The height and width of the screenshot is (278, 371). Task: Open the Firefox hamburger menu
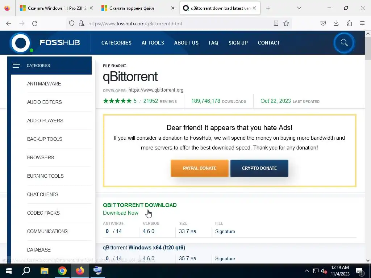362,23
